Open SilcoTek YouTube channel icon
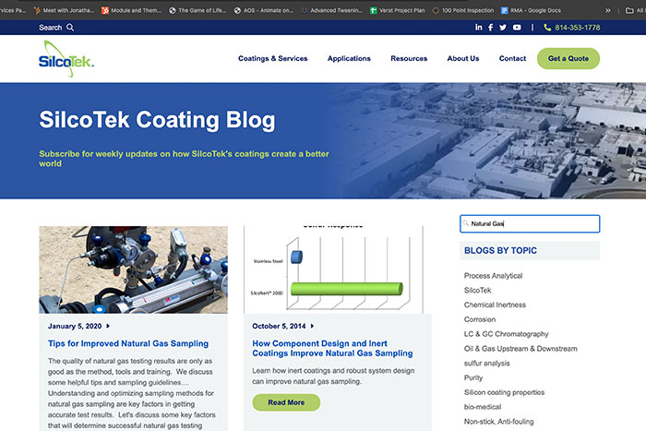This screenshot has height=431, width=646. [x=517, y=27]
